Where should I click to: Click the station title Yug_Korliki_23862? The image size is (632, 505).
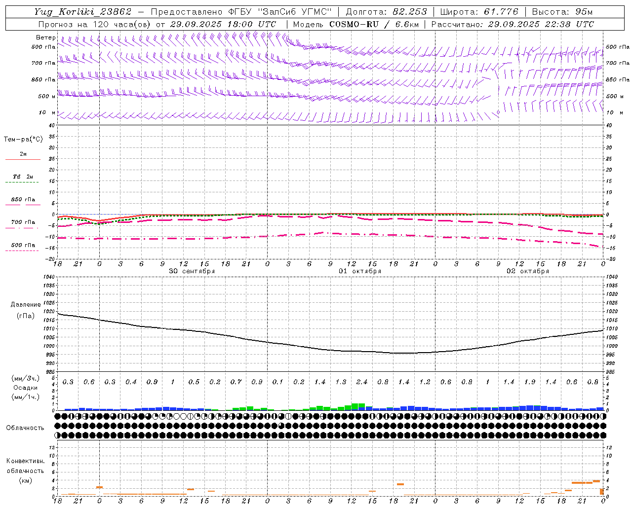point(83,12)
